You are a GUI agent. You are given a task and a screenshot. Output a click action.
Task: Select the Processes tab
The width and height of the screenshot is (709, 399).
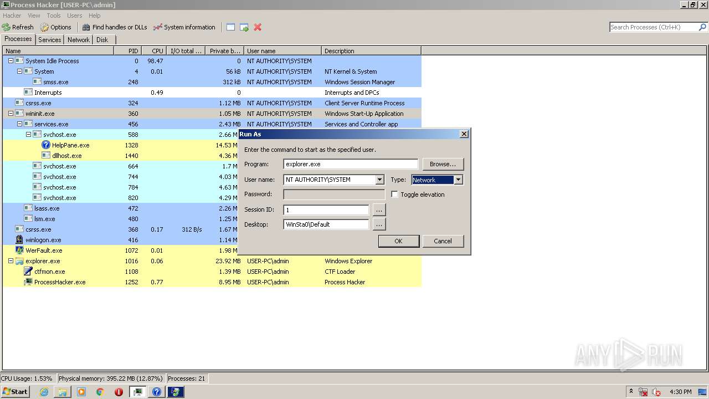click(x=18, y=39)
